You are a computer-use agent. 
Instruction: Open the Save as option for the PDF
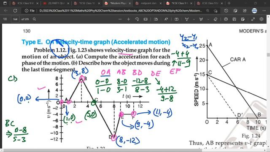coord(243,19)
